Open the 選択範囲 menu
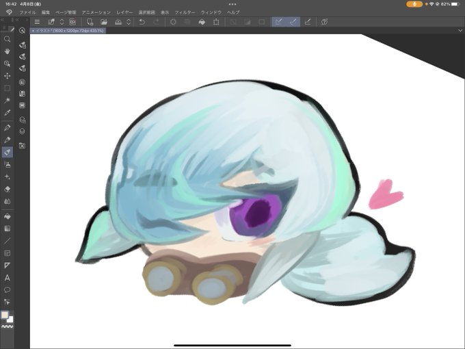Image resolution: width=465 pixels, height=349 pixels. tap(147, 12)
